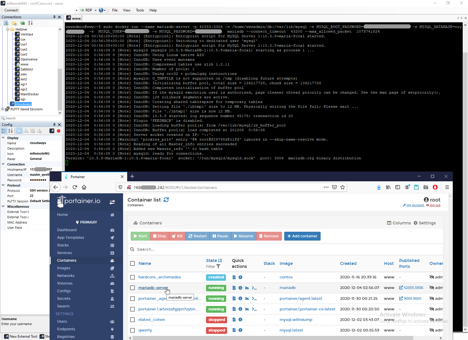Click the New Folder icon in Connections panel
The width and height of the screenshot is (468, 340).
click(x=14, y=23)
